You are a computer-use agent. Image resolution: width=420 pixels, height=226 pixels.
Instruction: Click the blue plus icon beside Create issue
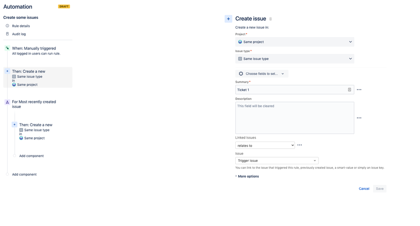[228, 19]
